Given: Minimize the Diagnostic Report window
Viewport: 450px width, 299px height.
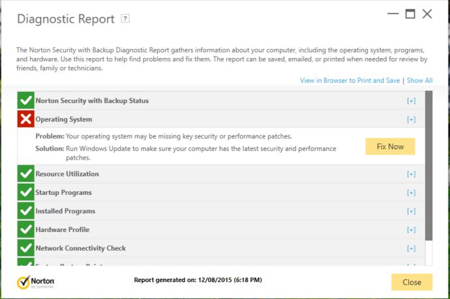Looking at the screenshot, I should point(393,14).
